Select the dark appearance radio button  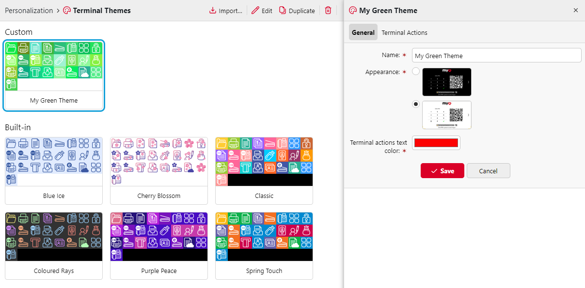coord(416,72)
